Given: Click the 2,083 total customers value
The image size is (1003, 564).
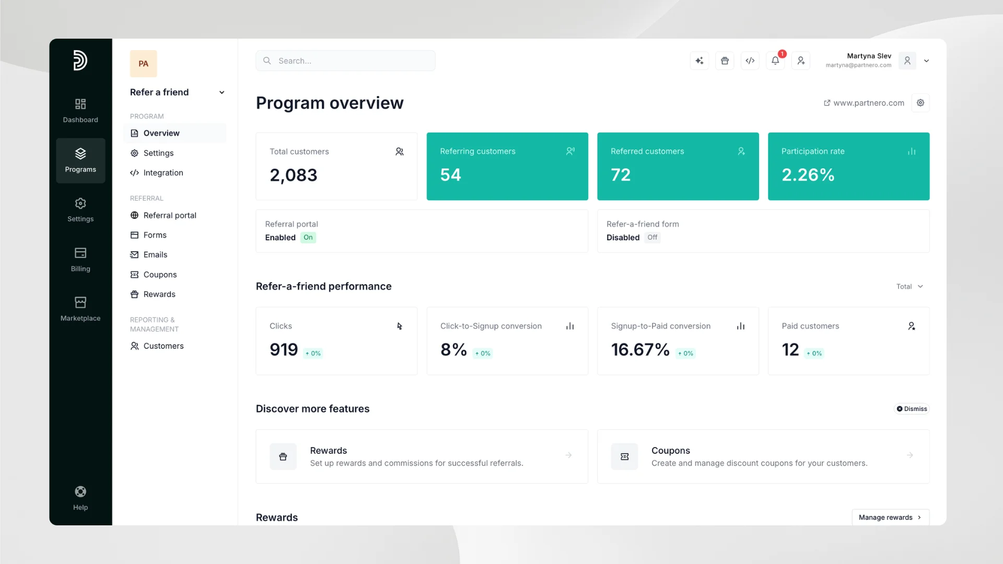Looking at the screenshot, I should click(x=294, y=175).
